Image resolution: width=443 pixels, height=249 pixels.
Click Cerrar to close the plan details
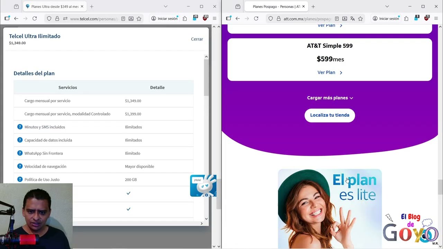pos(197,39)
